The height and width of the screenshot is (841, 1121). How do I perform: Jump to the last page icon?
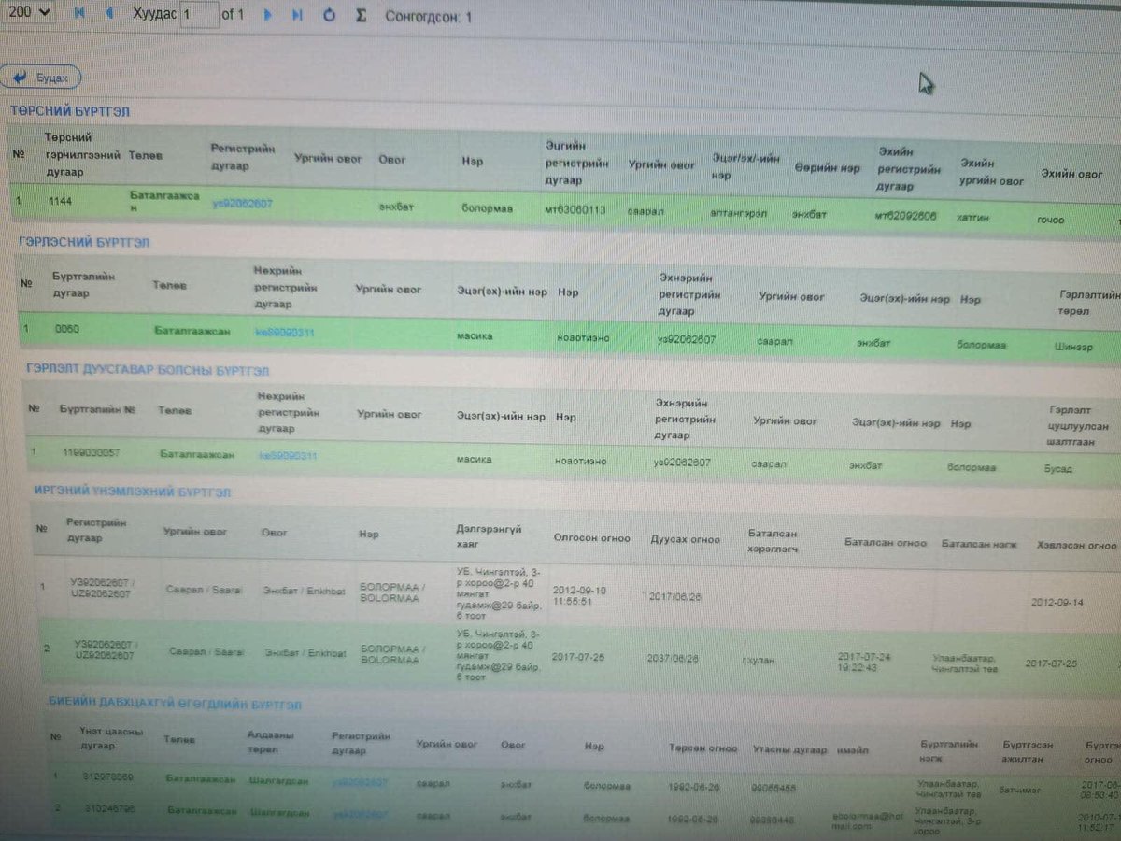[x=297, y=15]
